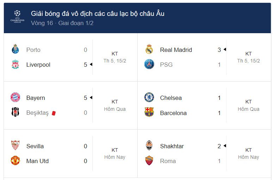Open the Barcelona team name link

[x=173, y=113]
